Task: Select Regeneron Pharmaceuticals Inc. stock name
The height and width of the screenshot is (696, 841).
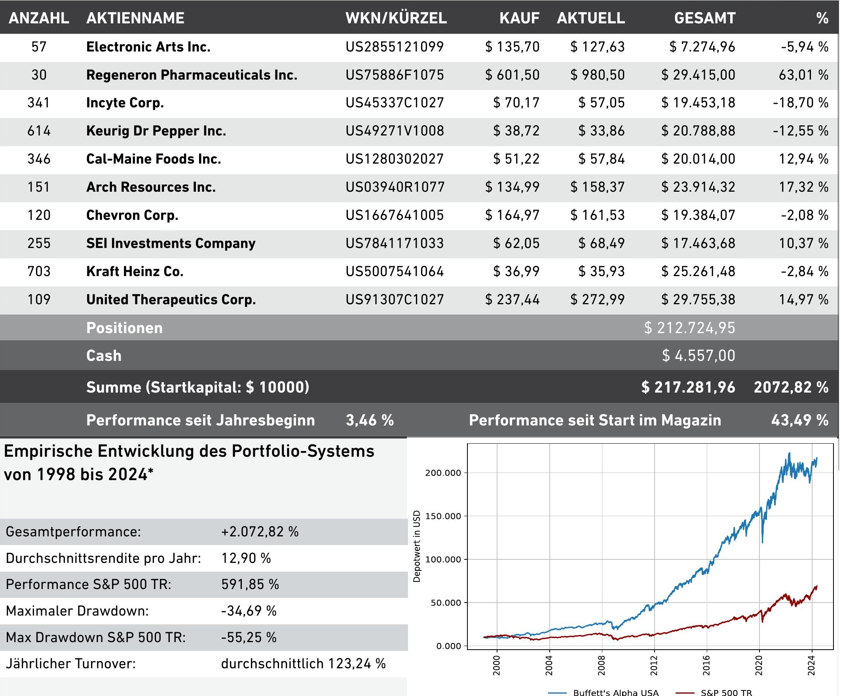Action: (x=192, y=75)
